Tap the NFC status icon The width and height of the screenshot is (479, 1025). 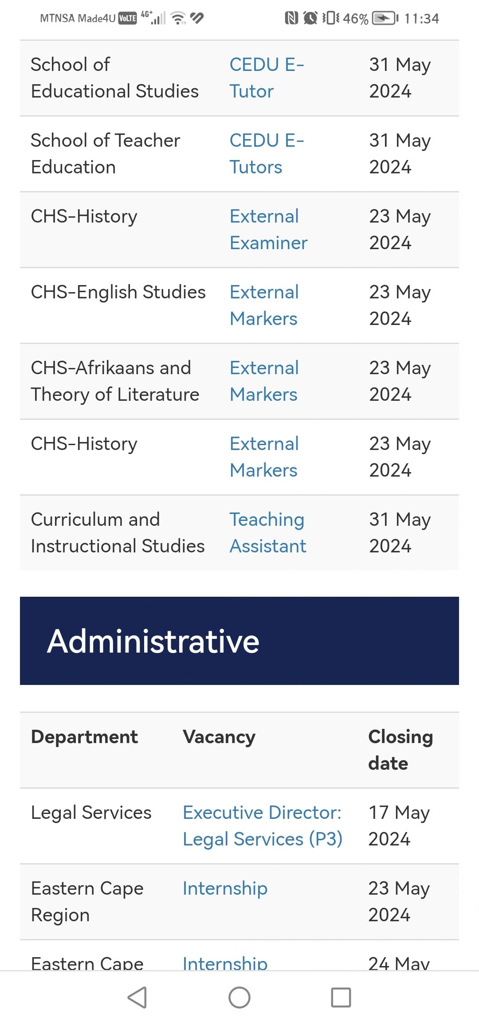click(x=291, y=18)
